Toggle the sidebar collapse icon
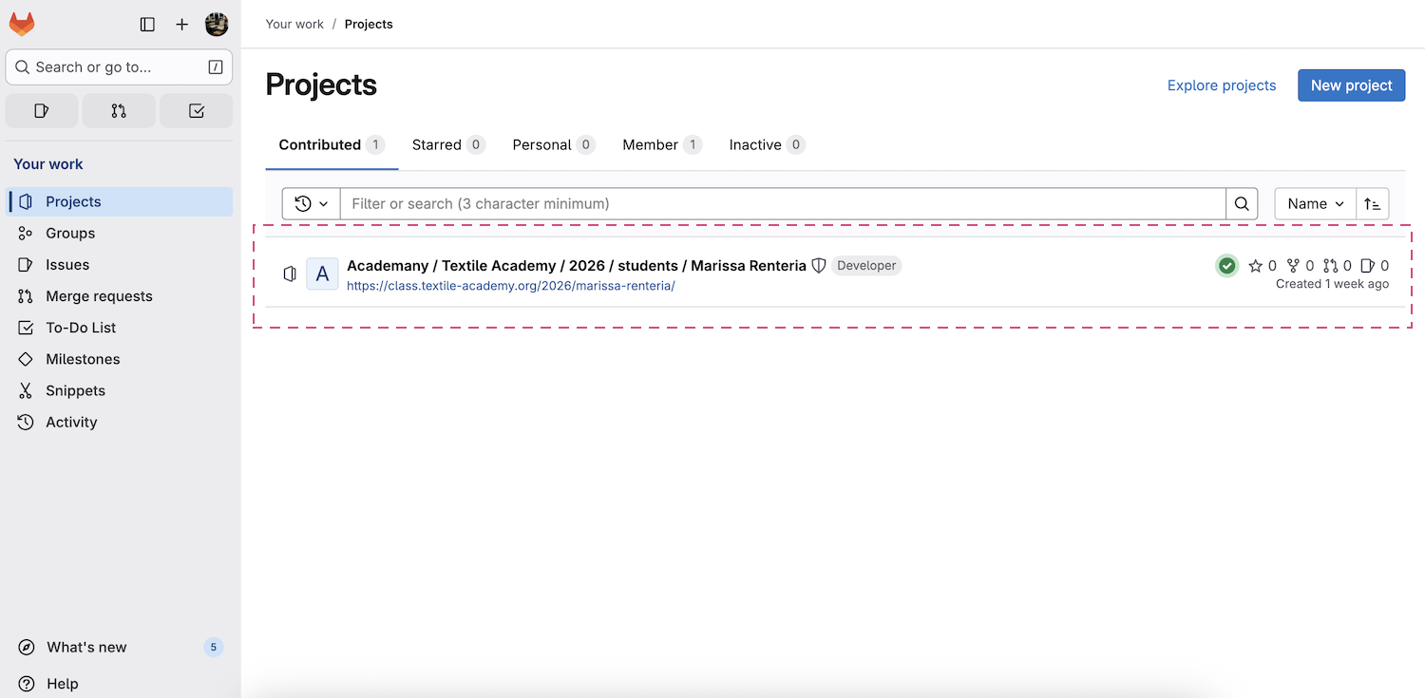Screen dimensions: 1425x698 (x=147, y=25)
